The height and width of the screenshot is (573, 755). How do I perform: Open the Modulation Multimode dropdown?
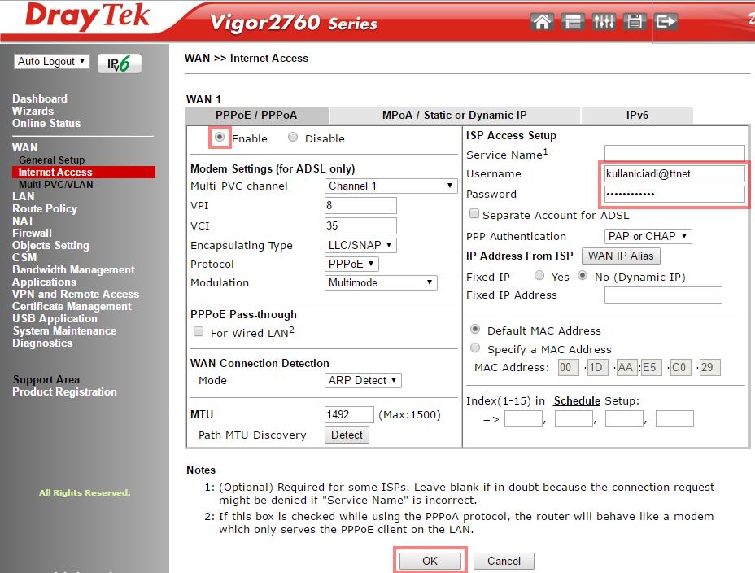[380, 282]
